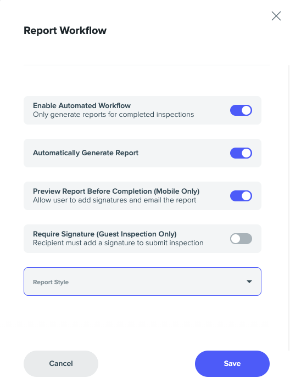The width and height of the screenshot is (290, 389).
Task: Click the dialog's vertical scrollbar
Action: (x=288, y=208)
